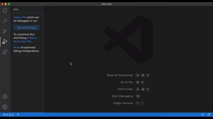Click the history icon in status bar
213x119 pixels.
(x=18, y=115)
